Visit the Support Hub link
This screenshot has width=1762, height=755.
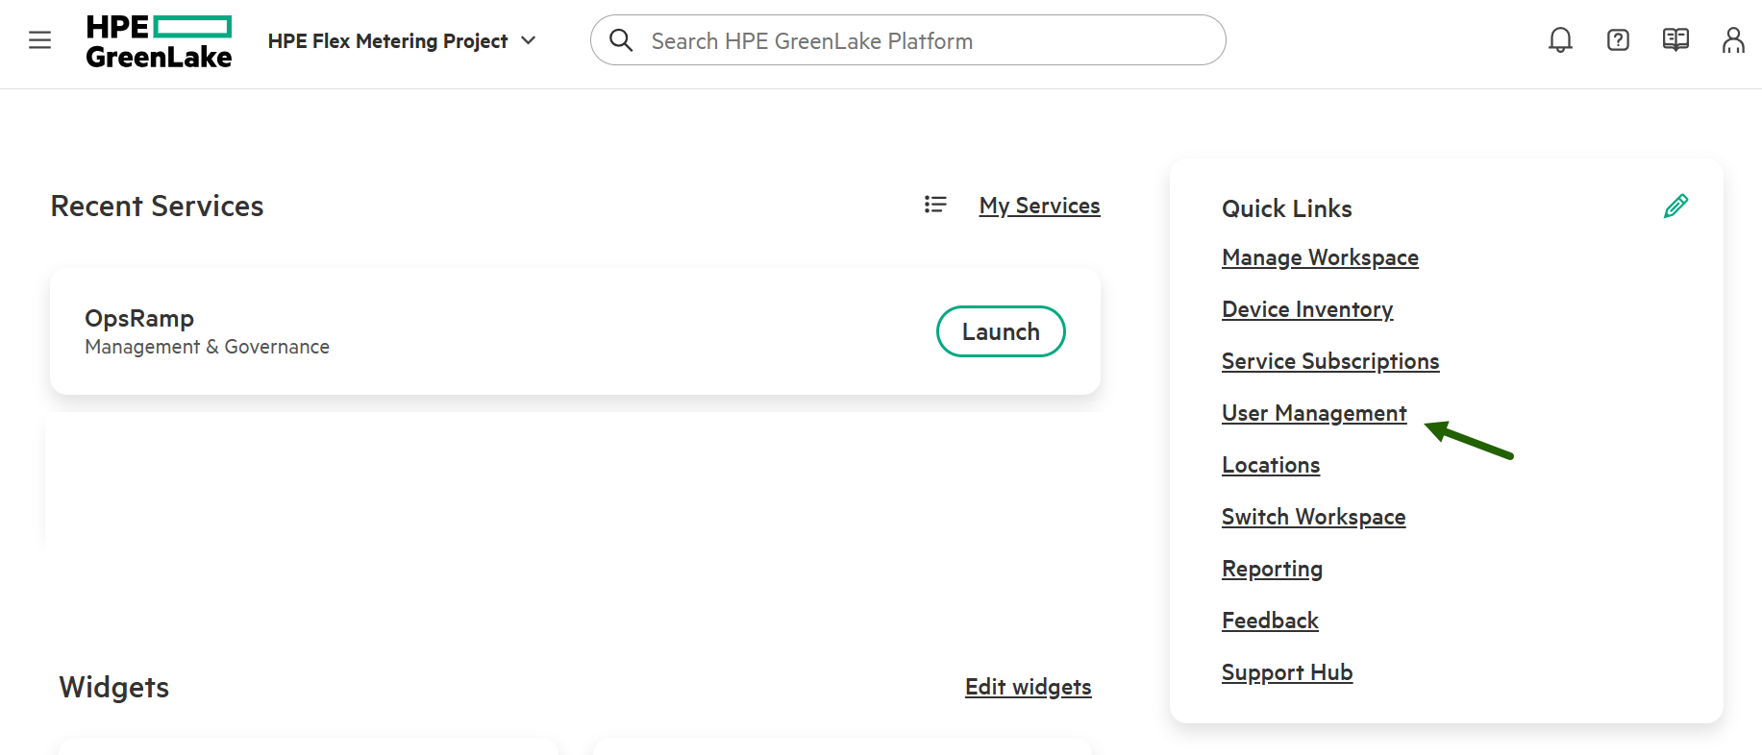pos(1287,672)
